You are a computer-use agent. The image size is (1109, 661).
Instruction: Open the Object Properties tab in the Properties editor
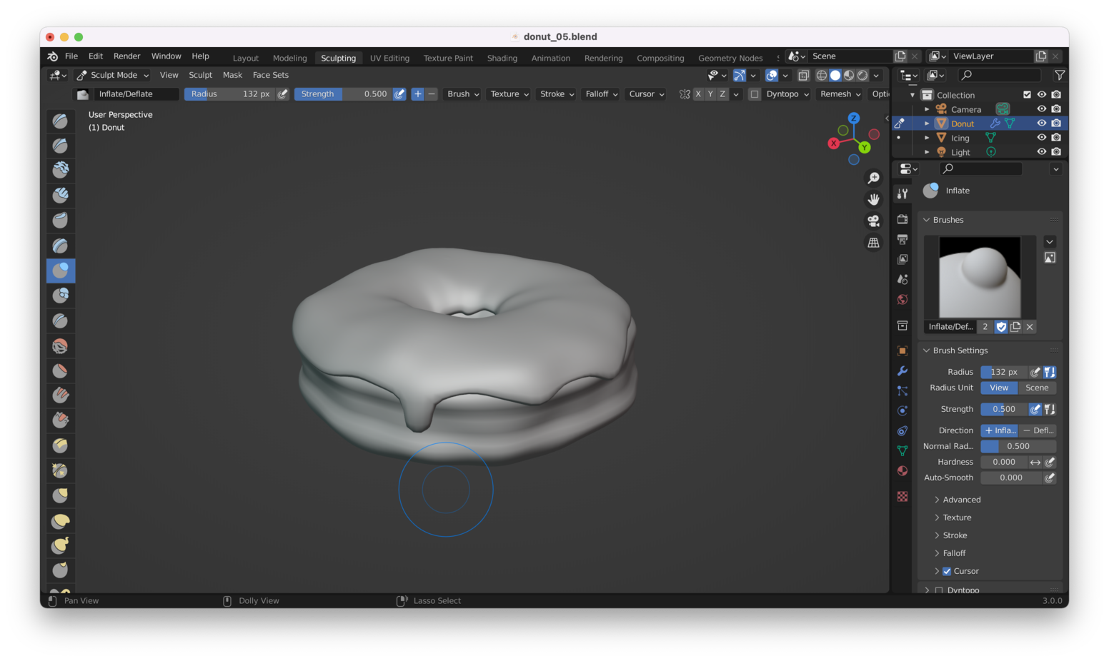[902, 351]
